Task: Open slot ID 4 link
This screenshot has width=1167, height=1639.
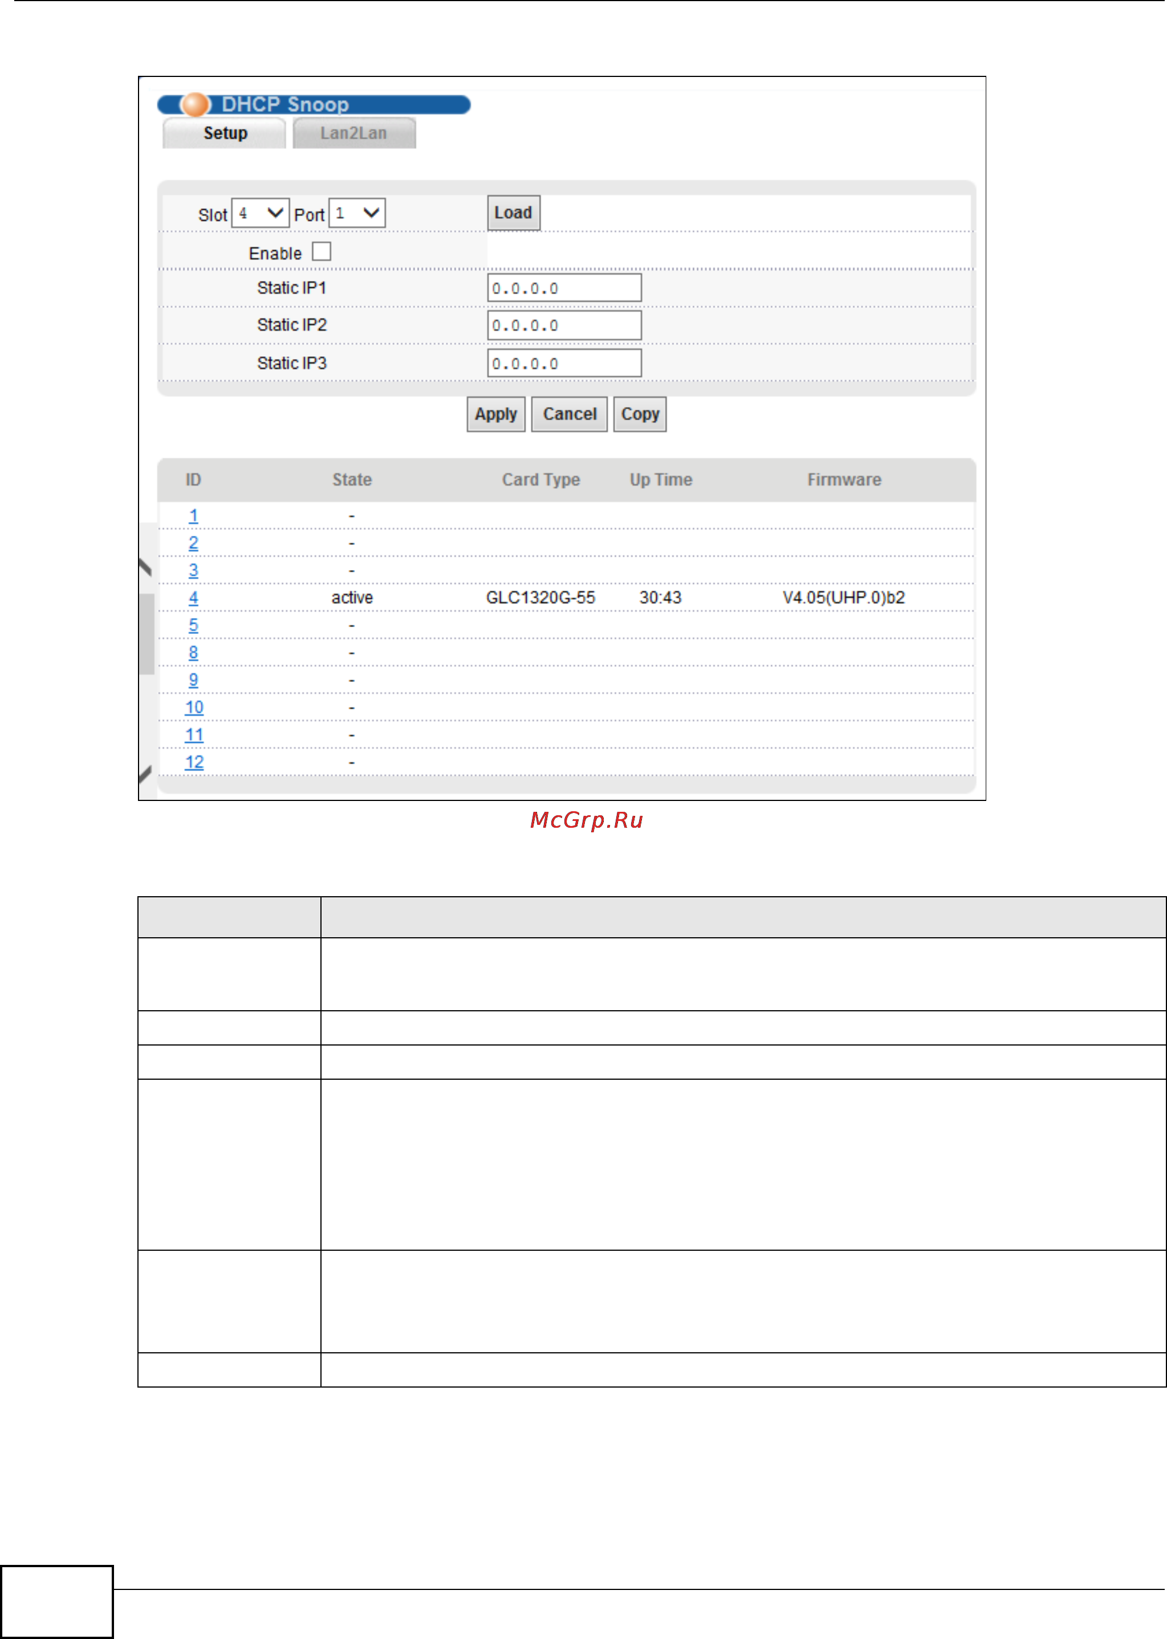Action: 193,598
